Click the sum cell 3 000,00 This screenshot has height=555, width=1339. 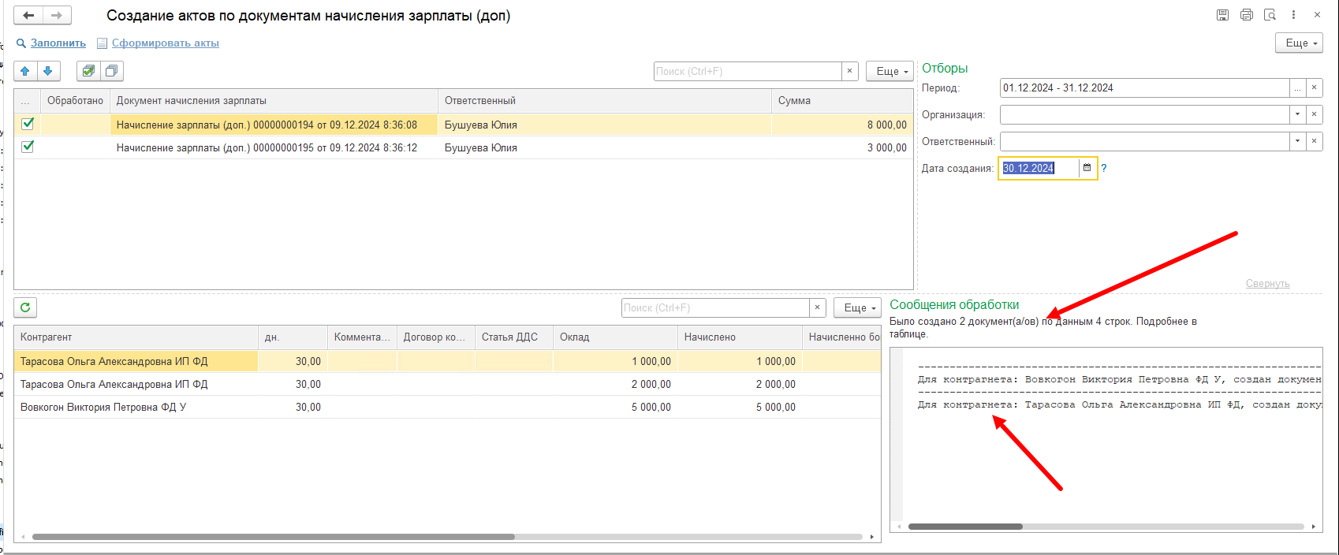pos(842,147)
